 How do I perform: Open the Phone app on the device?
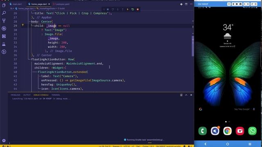point(203,131)
